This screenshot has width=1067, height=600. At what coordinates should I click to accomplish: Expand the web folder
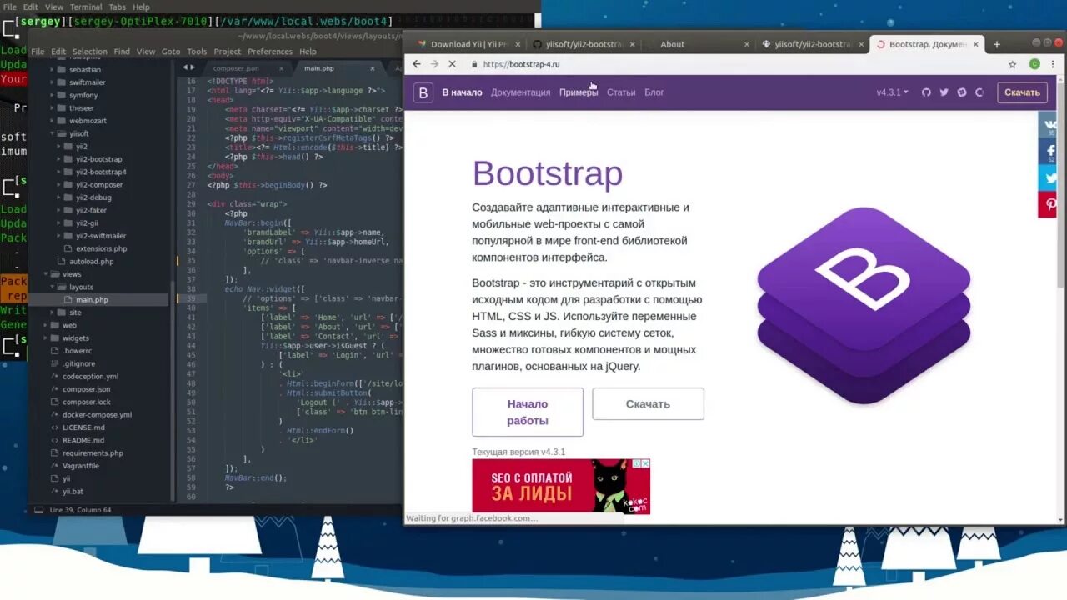[46, 325]
